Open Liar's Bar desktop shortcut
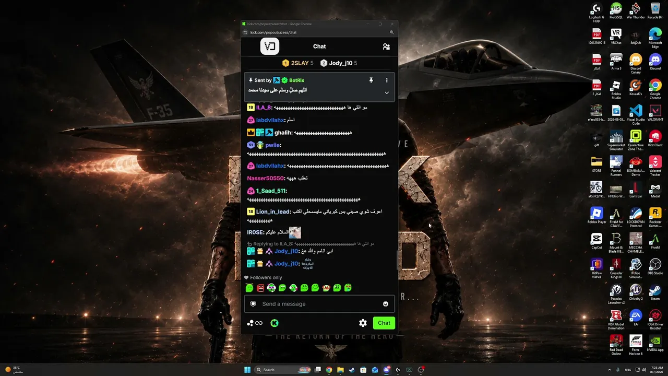The height and width of the screenshot is (376, 668). pos(636,191)
